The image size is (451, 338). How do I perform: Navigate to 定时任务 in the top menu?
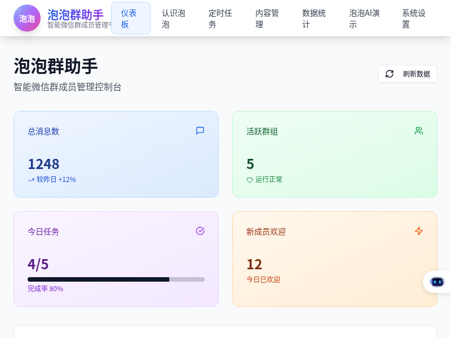(221, 18)
